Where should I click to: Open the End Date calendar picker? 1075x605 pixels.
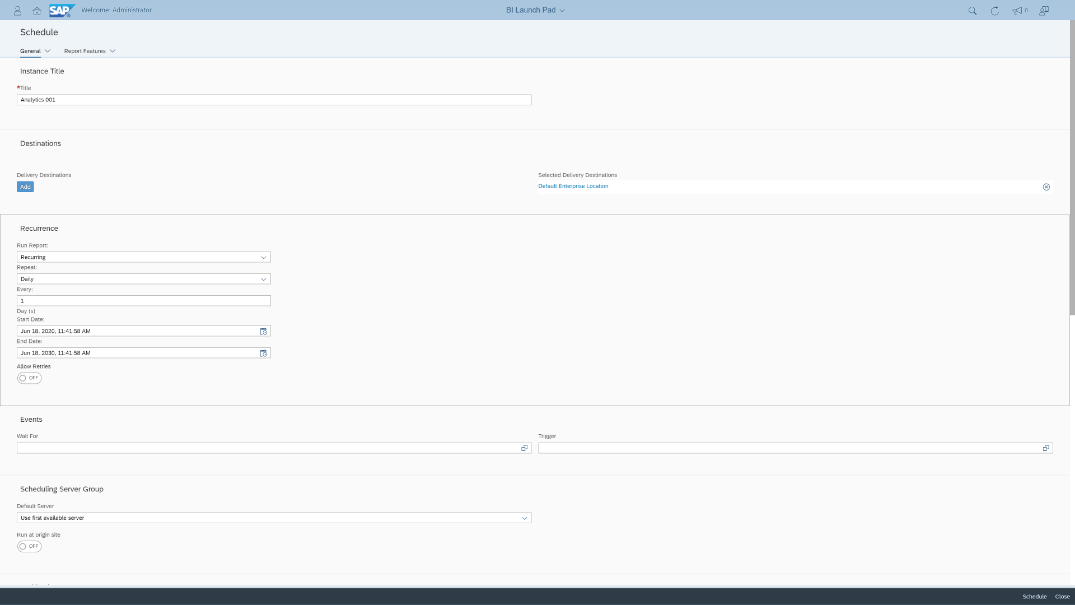264,353
